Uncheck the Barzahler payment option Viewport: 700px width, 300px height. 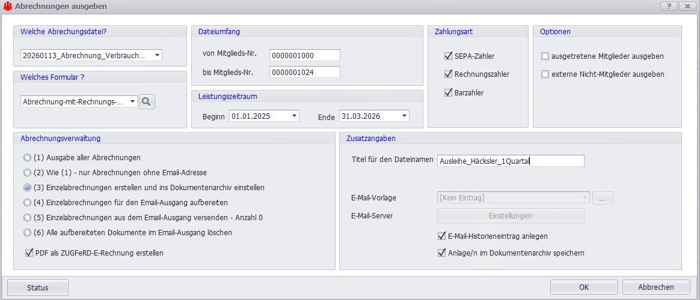[448, 93]
